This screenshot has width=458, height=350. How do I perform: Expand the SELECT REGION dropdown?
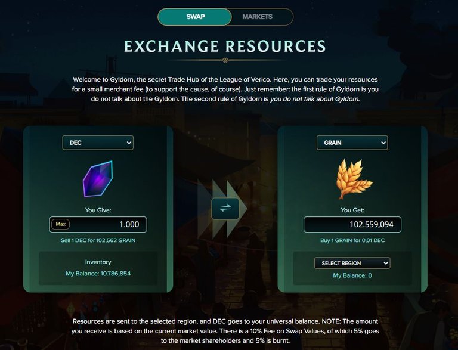click(352, 263)
